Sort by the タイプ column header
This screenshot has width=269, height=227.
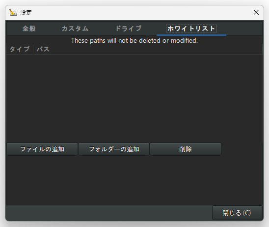pyautogui.click(x=20, y=49)
